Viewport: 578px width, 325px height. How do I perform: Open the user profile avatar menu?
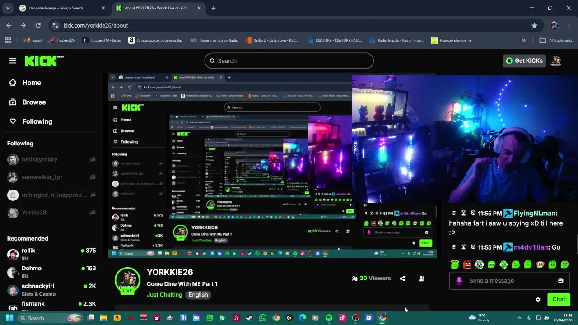point(556,61)
